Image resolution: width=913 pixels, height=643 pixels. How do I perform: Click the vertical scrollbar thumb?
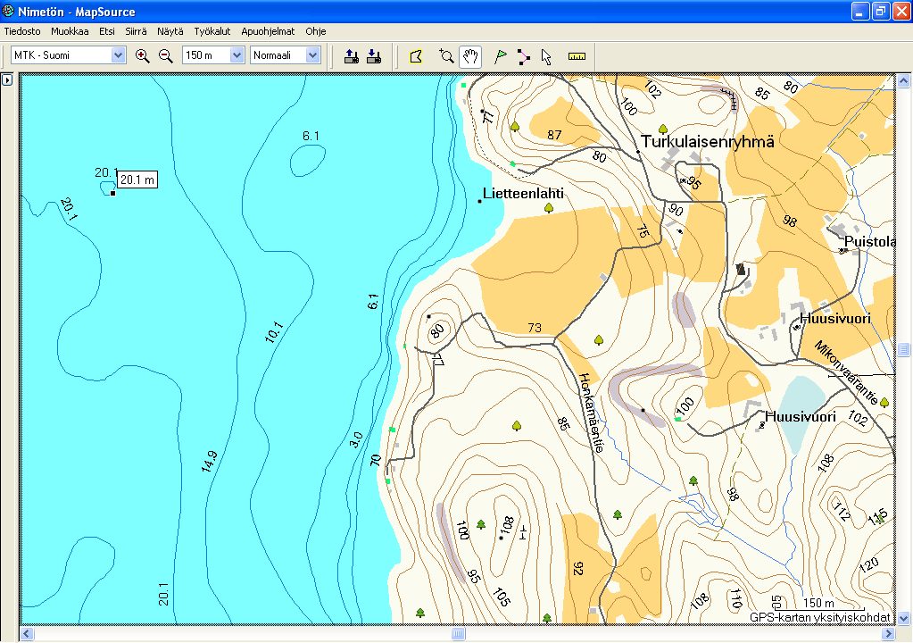(x=904, y=349)
